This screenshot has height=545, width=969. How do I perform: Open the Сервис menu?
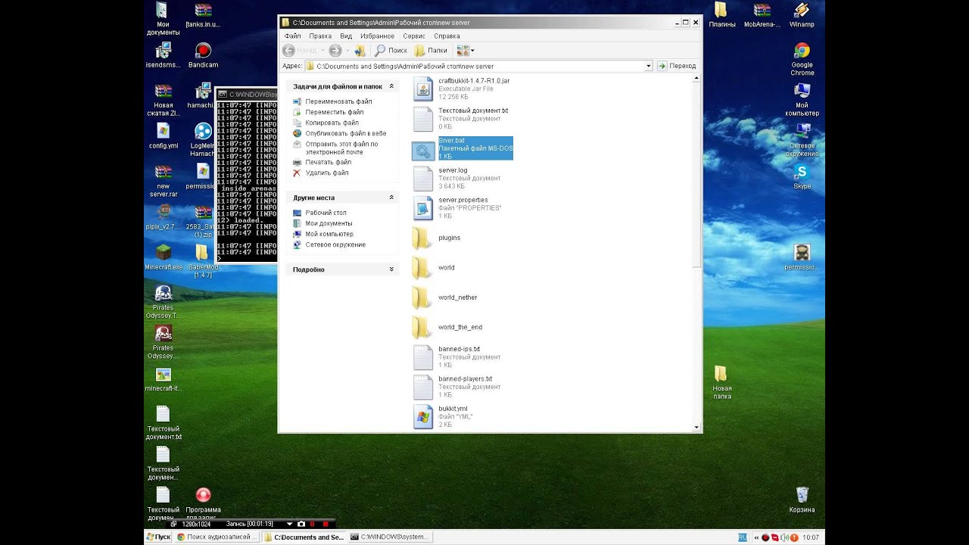click(414, 36)
